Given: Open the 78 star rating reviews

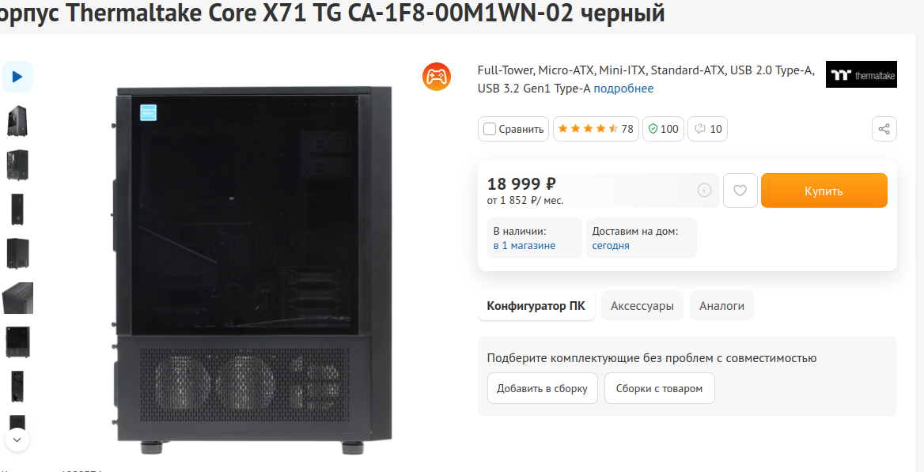Looking at the screenshot, I should [595, 129].
